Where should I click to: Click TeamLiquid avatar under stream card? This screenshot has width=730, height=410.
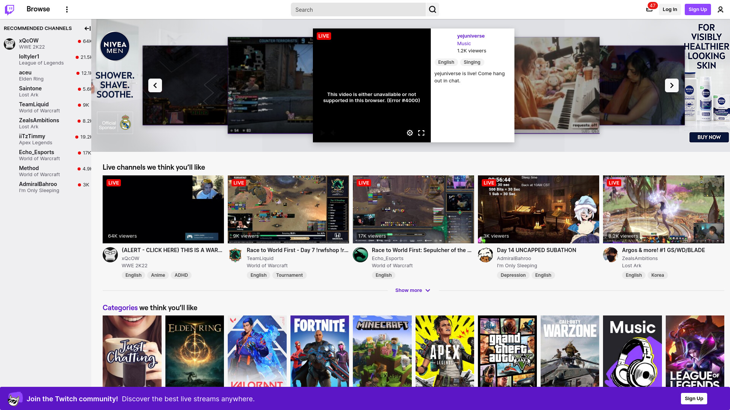point(235,255)
